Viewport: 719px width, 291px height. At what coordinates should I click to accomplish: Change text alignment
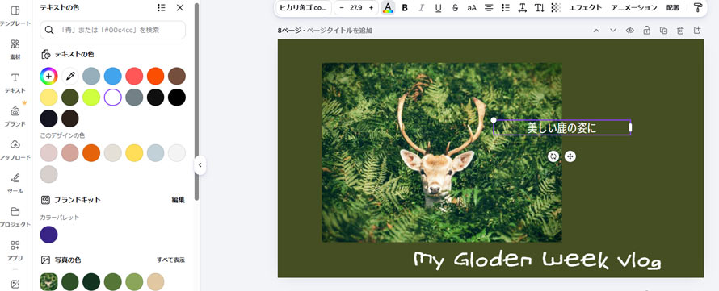(x=489, y=8)
